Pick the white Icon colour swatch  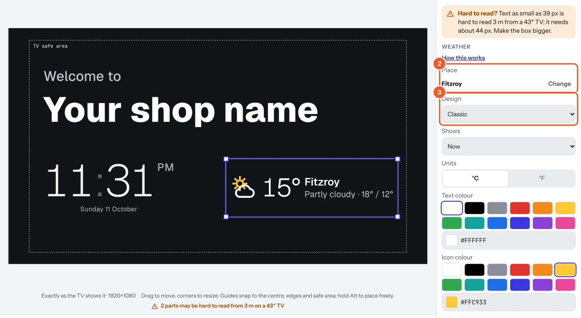pyautogui.click(x=452, y=270)
